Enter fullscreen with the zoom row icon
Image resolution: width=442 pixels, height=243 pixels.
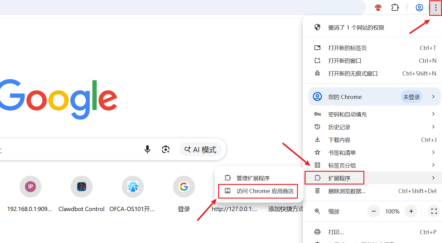434,211
